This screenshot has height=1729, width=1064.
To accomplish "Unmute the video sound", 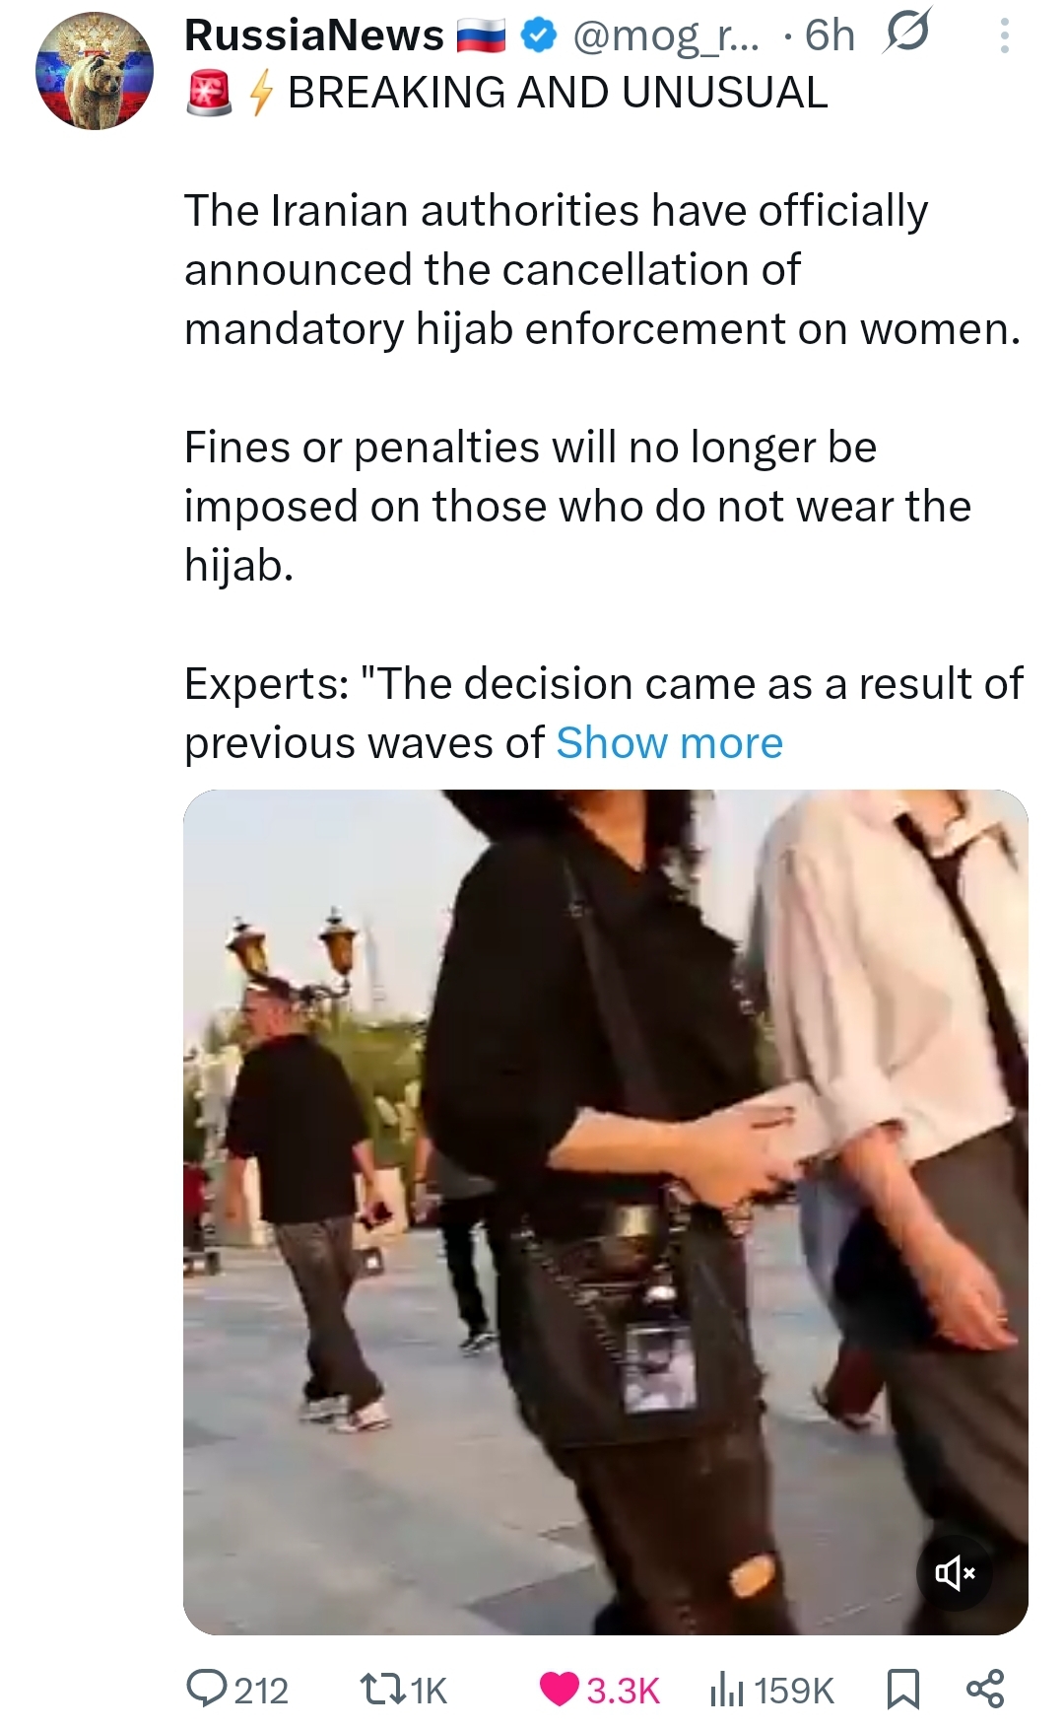I will tap(954, 1572).
